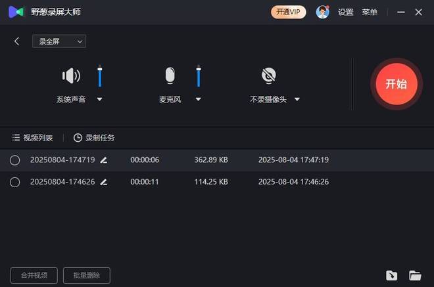Click the 开通VIP button
434x287 pixels.
[x=288, y=12]
